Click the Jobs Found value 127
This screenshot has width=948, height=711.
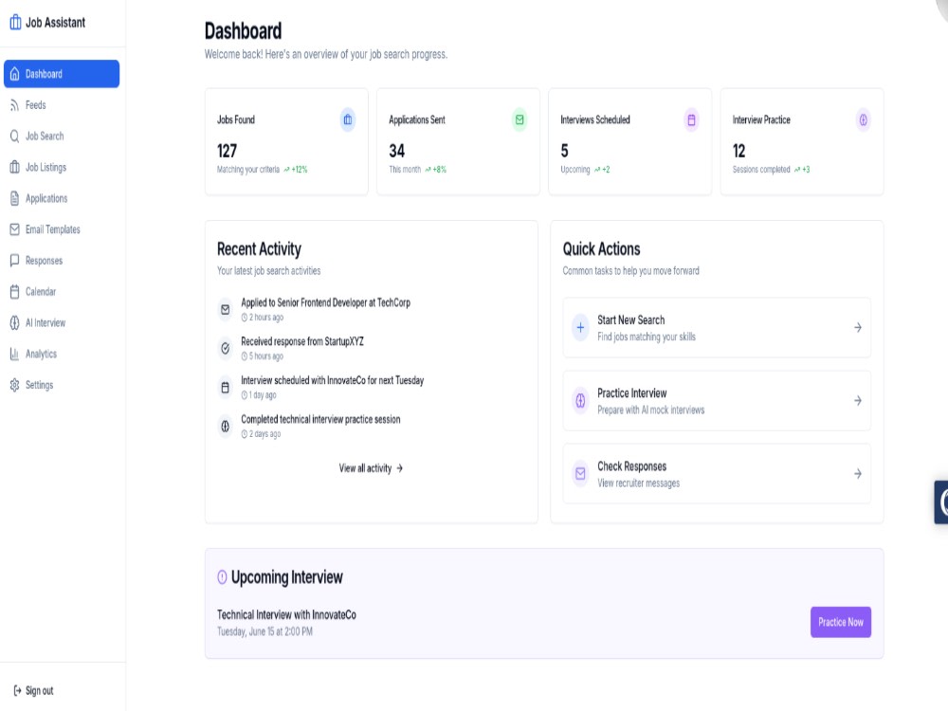click(x=228, y=151)
